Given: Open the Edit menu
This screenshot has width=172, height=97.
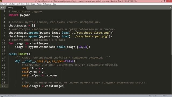Looking at the screenshot, I should click(6, 4).
